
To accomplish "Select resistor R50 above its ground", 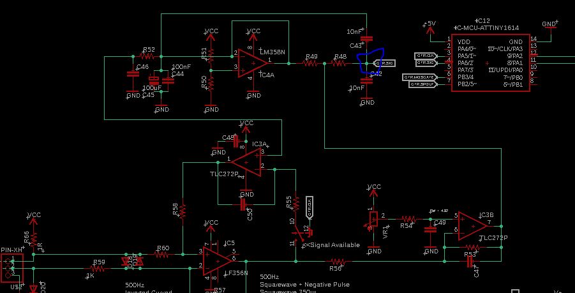I will [211, 84].
